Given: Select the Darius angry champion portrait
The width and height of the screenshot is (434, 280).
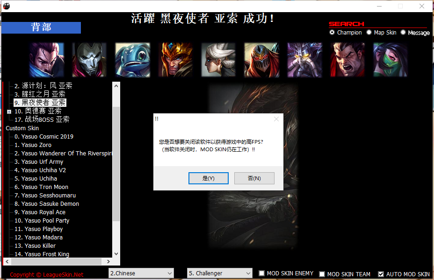Looking at the screenshot, I should tap(347, 60).
